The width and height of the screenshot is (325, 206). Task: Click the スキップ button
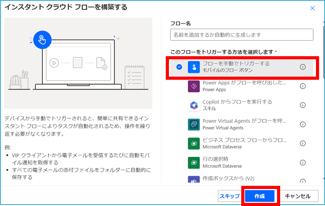click(x=230, y=196)
